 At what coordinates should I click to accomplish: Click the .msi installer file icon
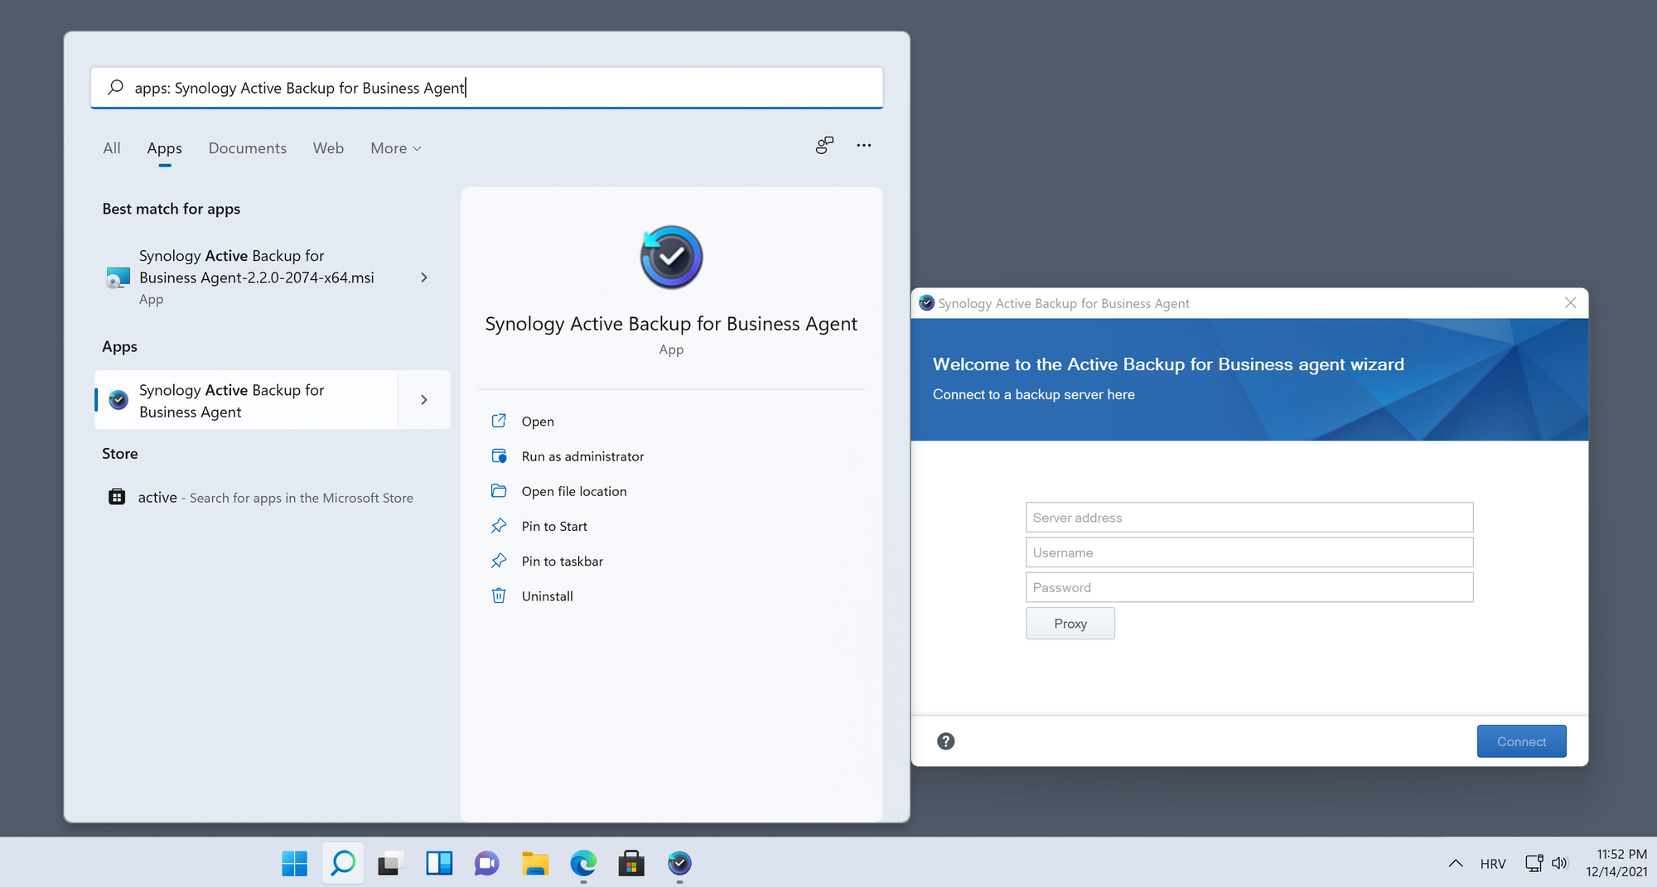[118, 277]
